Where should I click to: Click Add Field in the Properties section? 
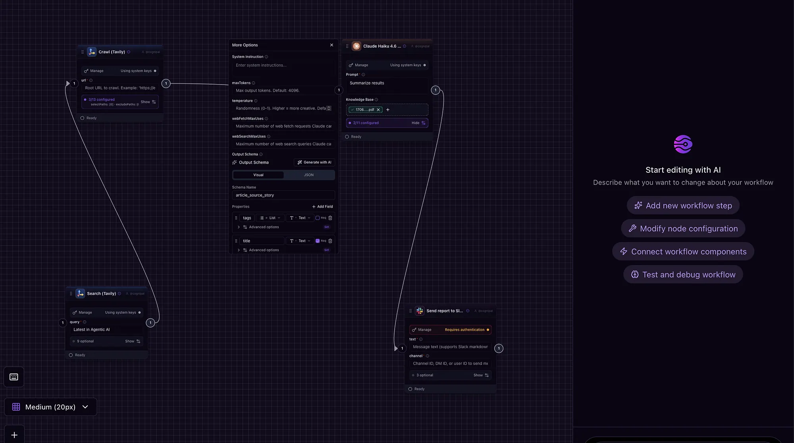click(322, 206)
